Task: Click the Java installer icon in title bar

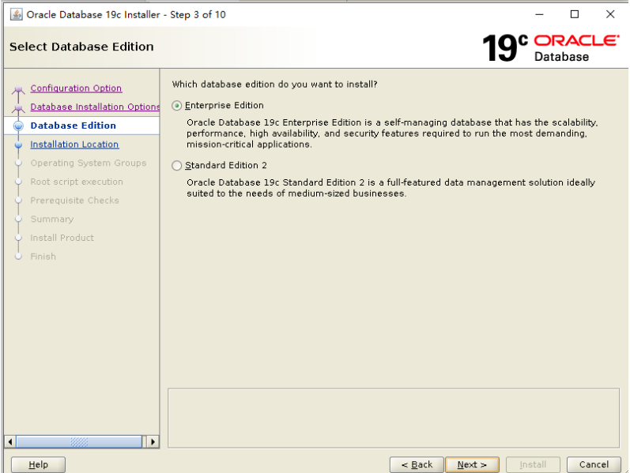Action: tap(16, 14)
